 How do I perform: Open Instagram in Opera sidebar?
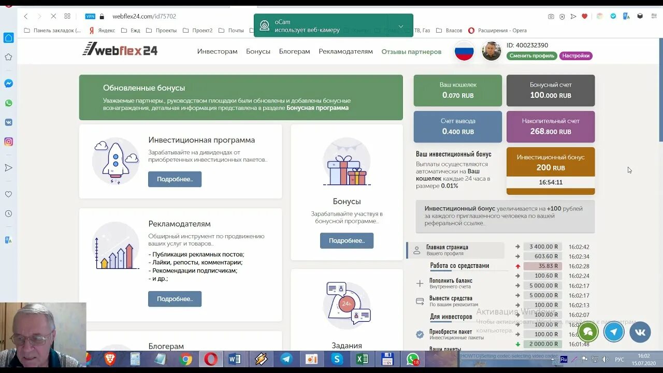pos(8,141)
